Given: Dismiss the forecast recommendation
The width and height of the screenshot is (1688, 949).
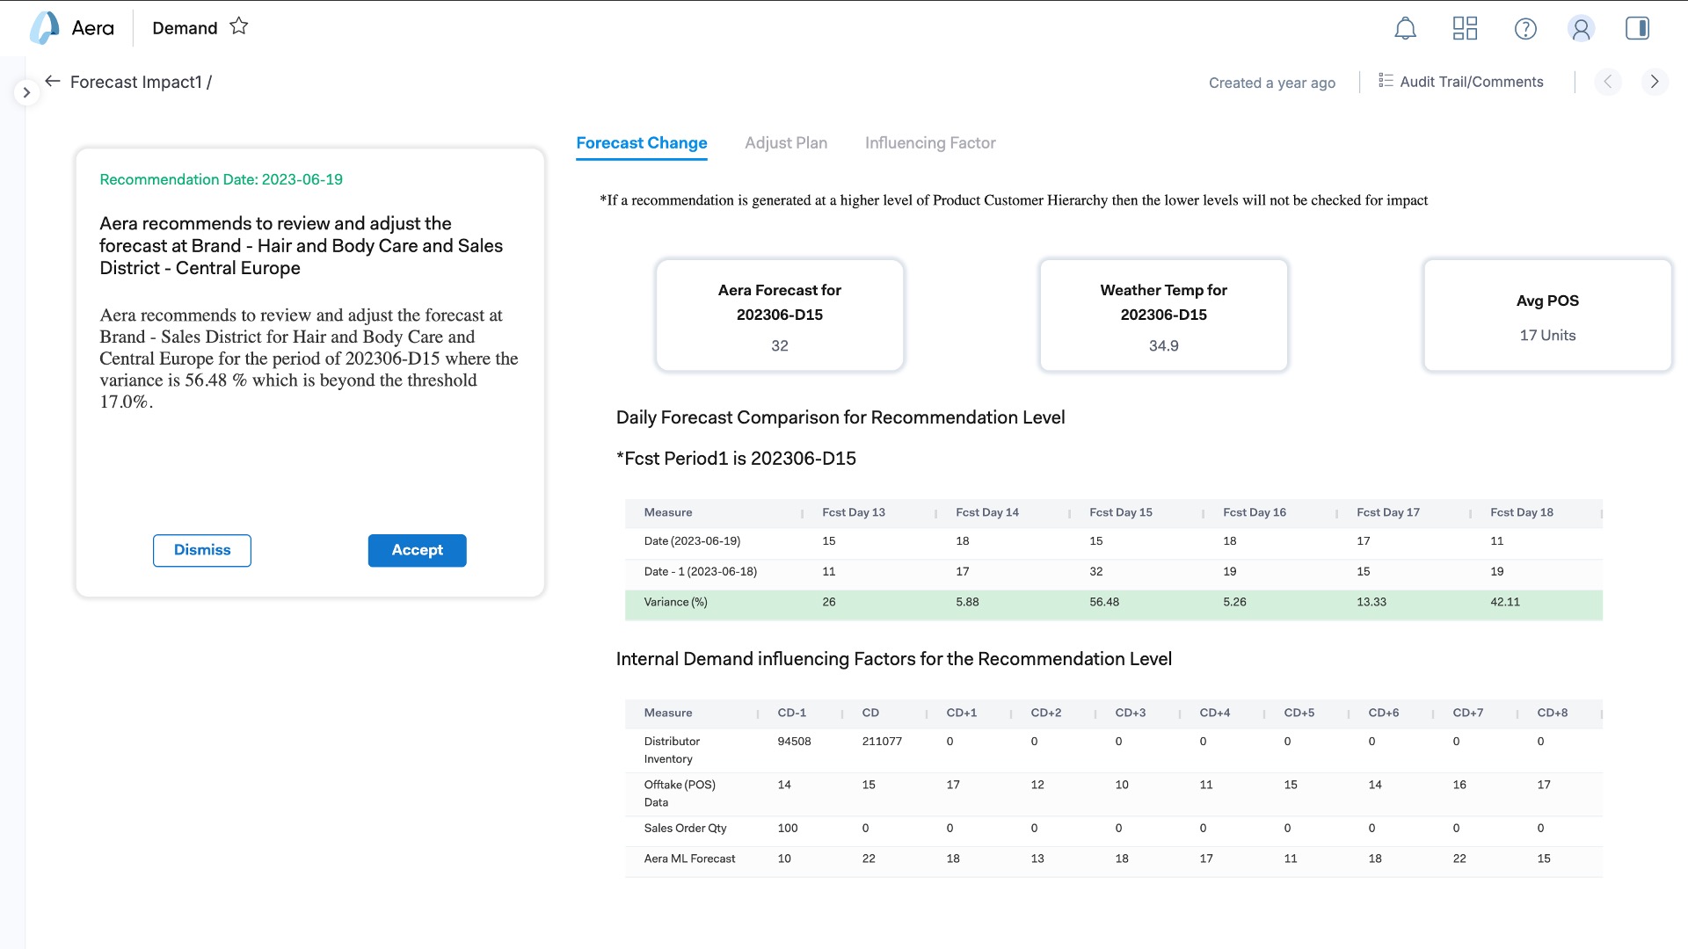Looking at the screenshot, I should coord(201,550).
